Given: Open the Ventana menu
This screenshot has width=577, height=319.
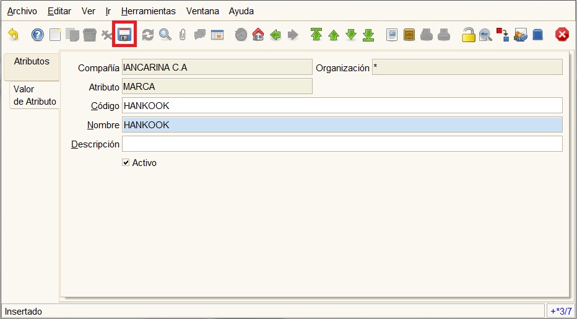Looking at the screenshot, I should click(202, 11).
